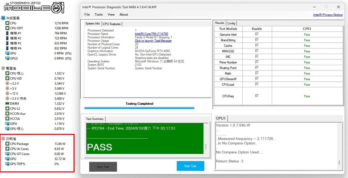Screen dimensions: 348x178
Task: Click the green PASS result text
Action: point(99,147)
